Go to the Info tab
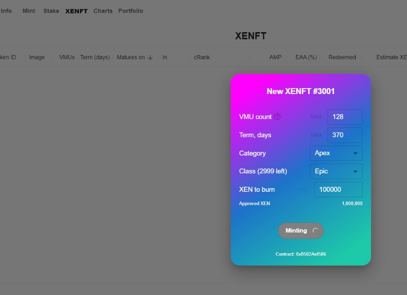The height and width of the screenshot is (295, 407). (6, 11)
